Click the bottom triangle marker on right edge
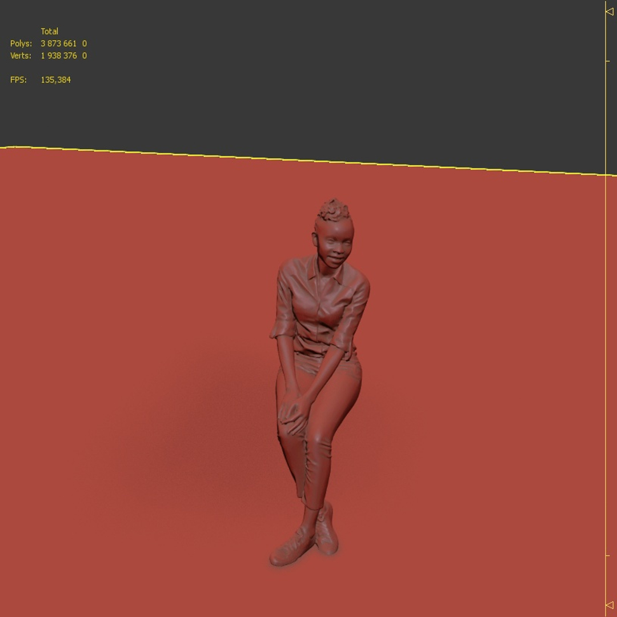Screen dimensions: 617x617 [x=610, y=605]
